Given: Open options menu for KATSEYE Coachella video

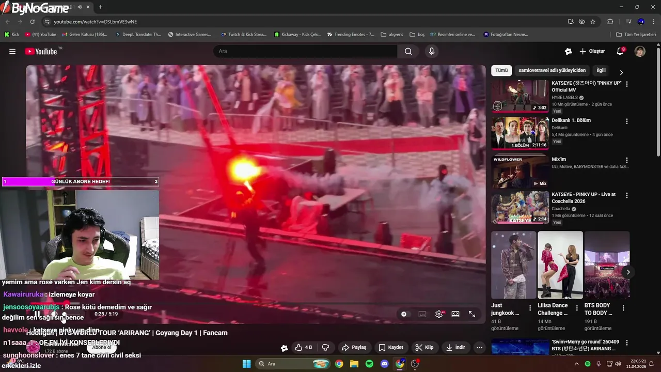Looking at the screenshot, I should [627, 196].
